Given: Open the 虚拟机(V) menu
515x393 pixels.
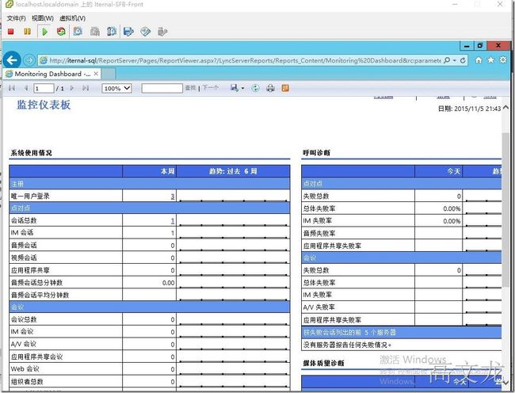Looking at the screenshot, I should [73, 18].
